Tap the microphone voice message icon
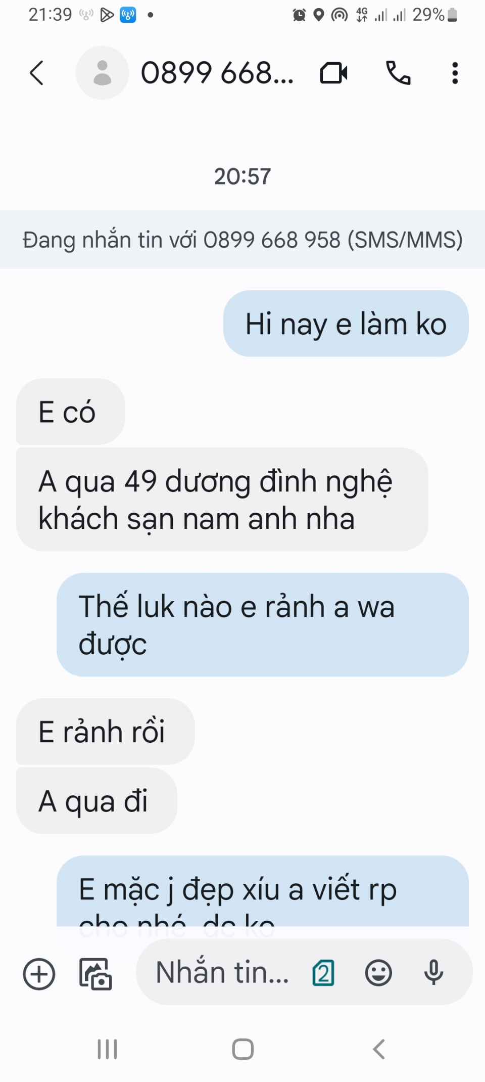The width and height of the screenshot is (485, 1082). pos(433,973)
